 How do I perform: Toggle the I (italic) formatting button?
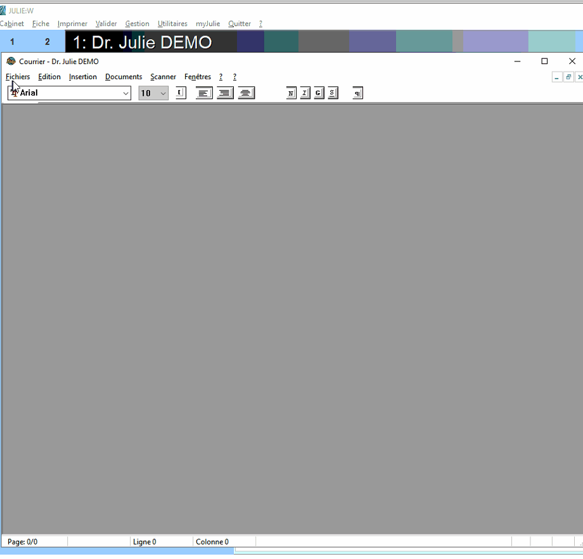click(305, 93)
